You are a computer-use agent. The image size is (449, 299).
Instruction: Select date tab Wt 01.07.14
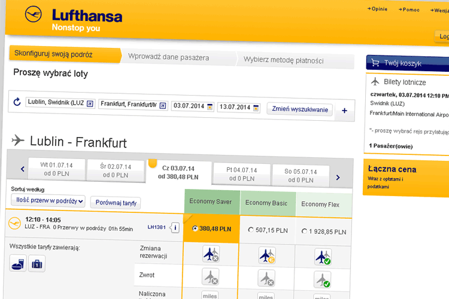[57, 169]
